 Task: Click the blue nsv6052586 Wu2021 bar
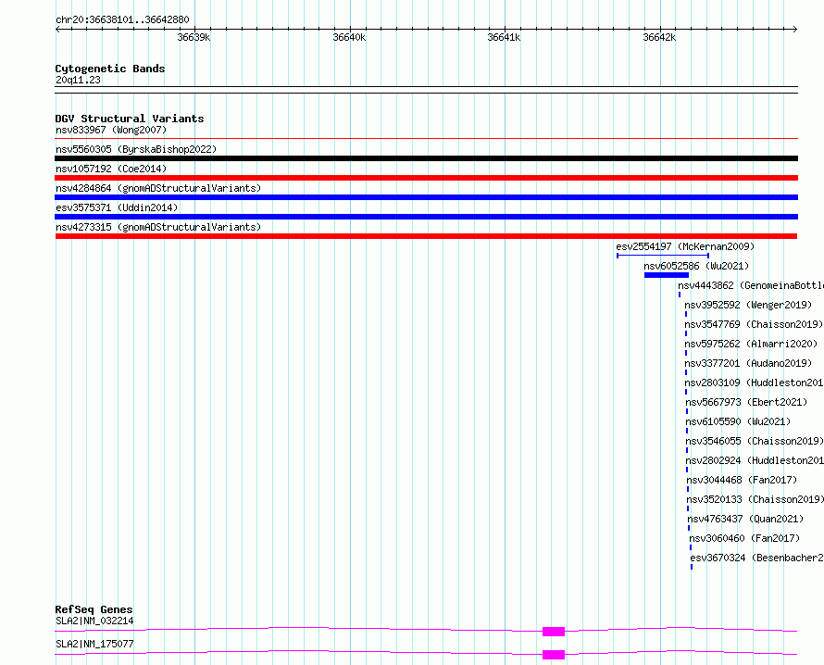pyautogui.click(x=667, y=275)
